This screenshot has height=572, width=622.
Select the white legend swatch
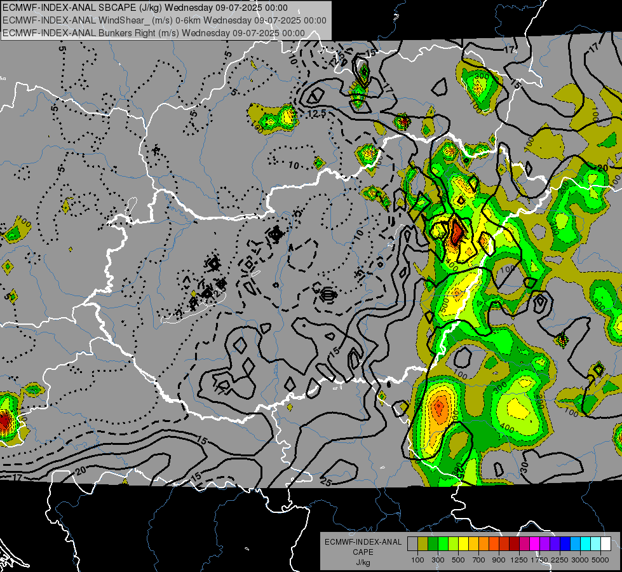click(605, 544)
